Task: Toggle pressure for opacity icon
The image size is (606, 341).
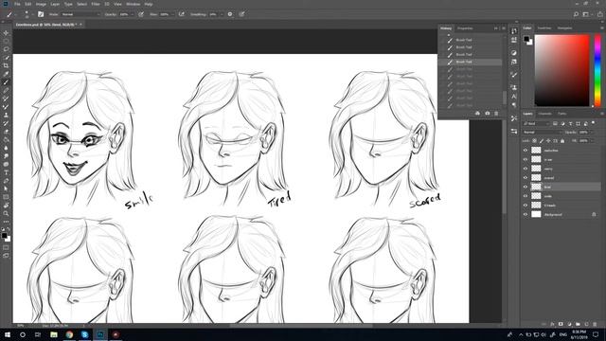Action: click(x=141, y=14)
